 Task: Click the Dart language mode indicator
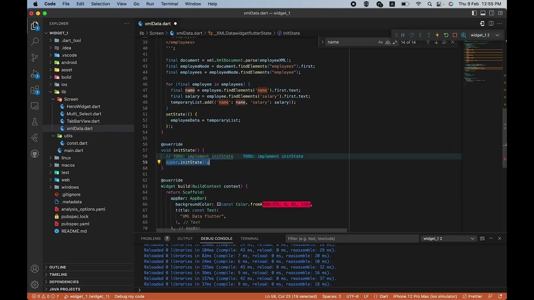coord(384,296)
